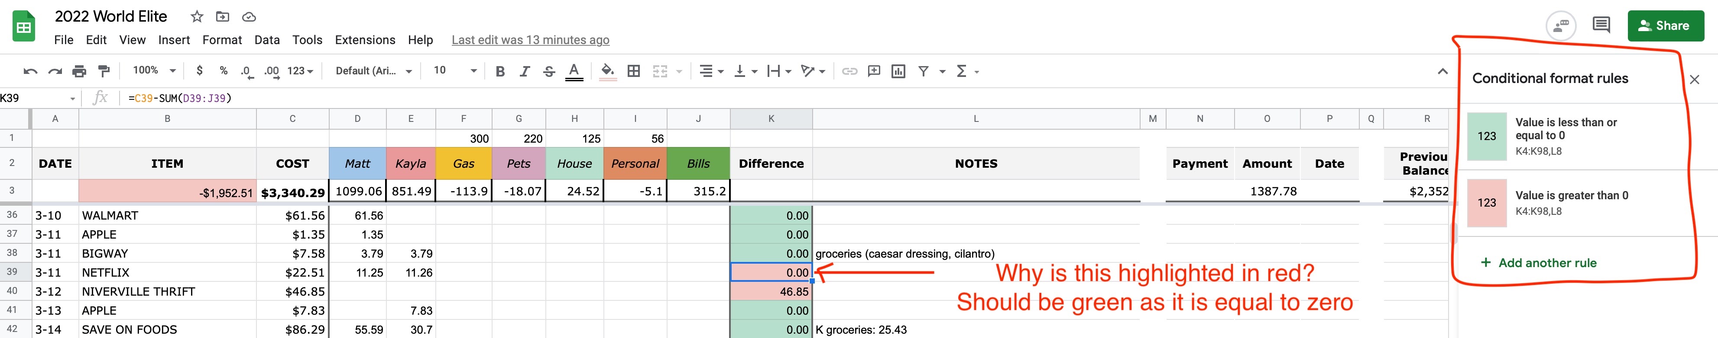Click the merge cells icon
This screenshot has height=338, width=1718.
[x=660, y=71]
